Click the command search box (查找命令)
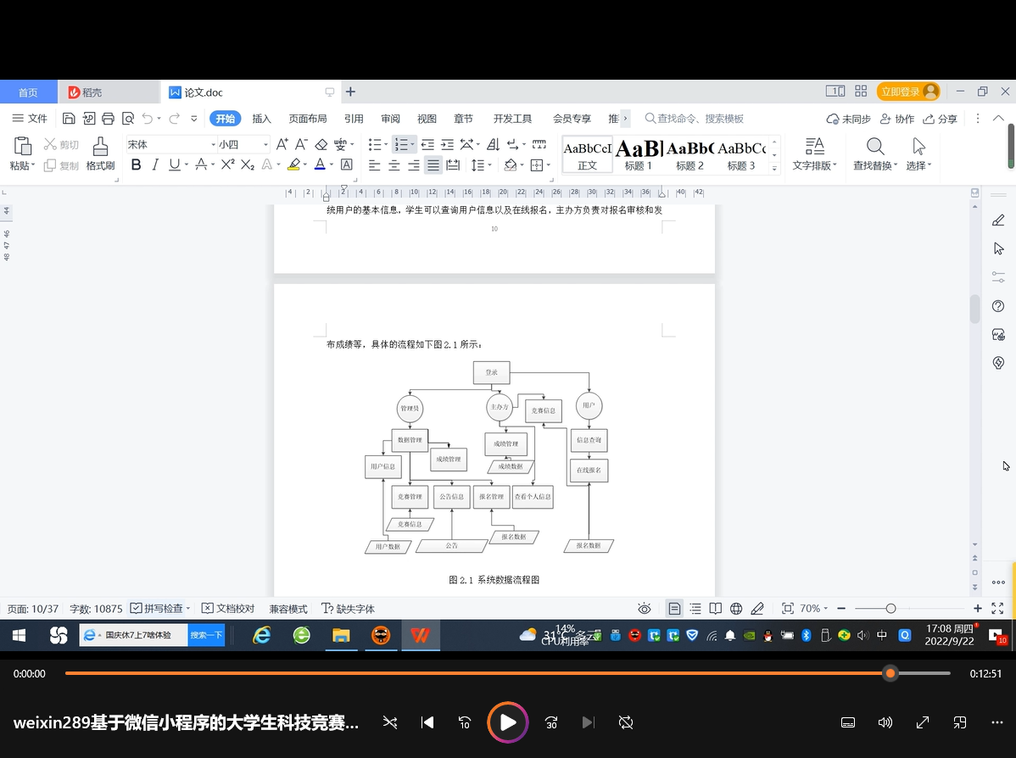Image resolution: width=1016 pixels, height=758 pixels. pyautogui.click(x=695, y=119)
